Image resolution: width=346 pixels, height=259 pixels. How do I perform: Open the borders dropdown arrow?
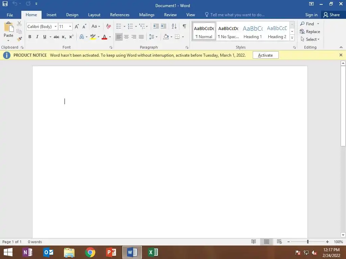pos(183,37)
